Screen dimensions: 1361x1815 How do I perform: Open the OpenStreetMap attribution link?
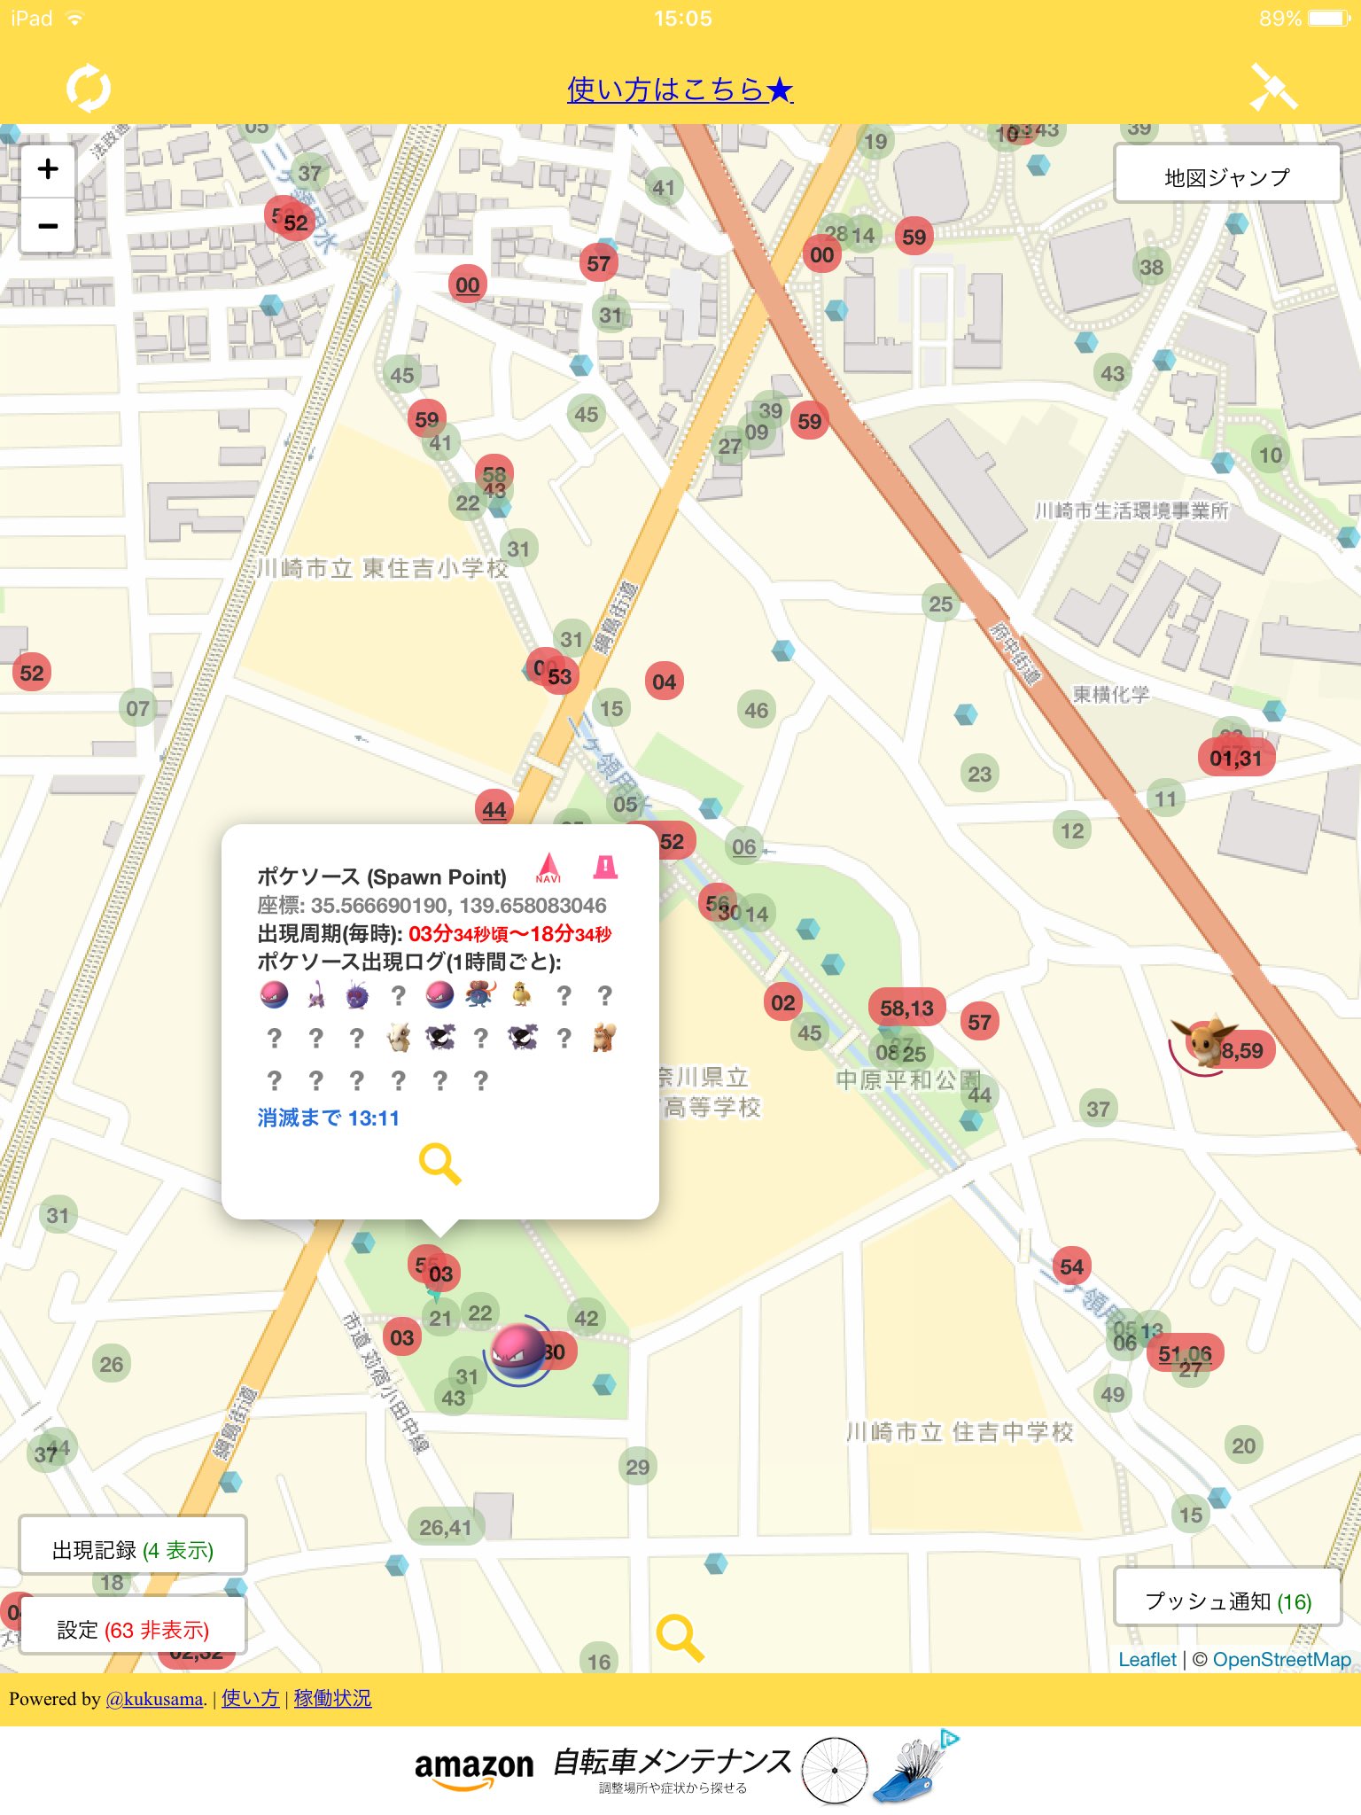pyautogui.click(x=1281, y=1659)
